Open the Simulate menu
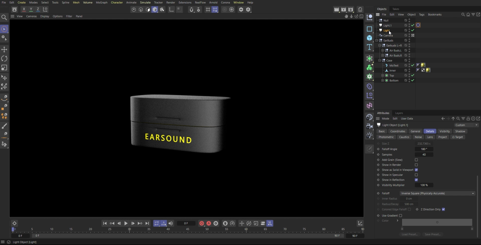Viewport: 481px width, 245px height. click(x=145, y=2)
